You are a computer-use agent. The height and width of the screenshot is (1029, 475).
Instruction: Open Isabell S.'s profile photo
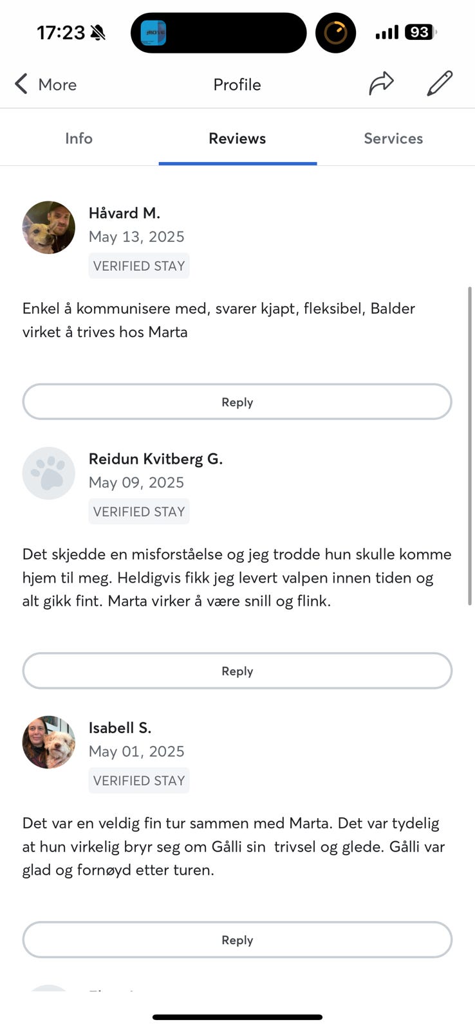click(48, 742)
